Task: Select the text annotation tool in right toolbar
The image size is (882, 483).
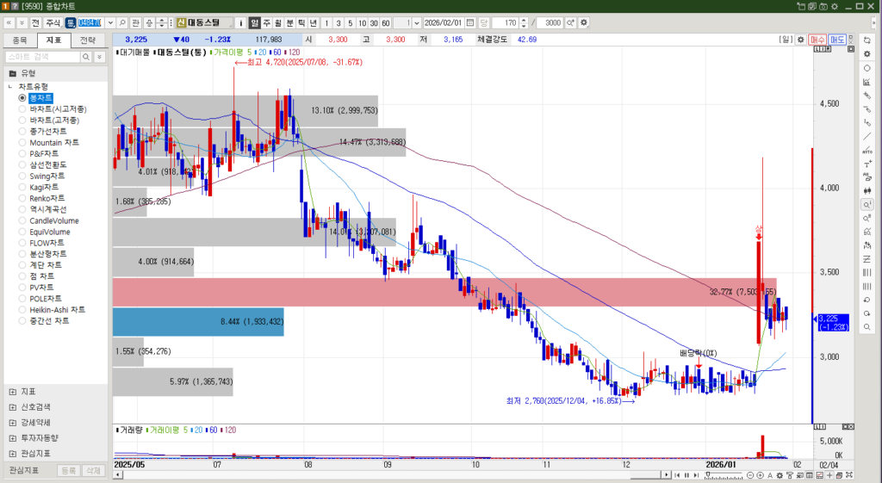Action: (866, 164)
